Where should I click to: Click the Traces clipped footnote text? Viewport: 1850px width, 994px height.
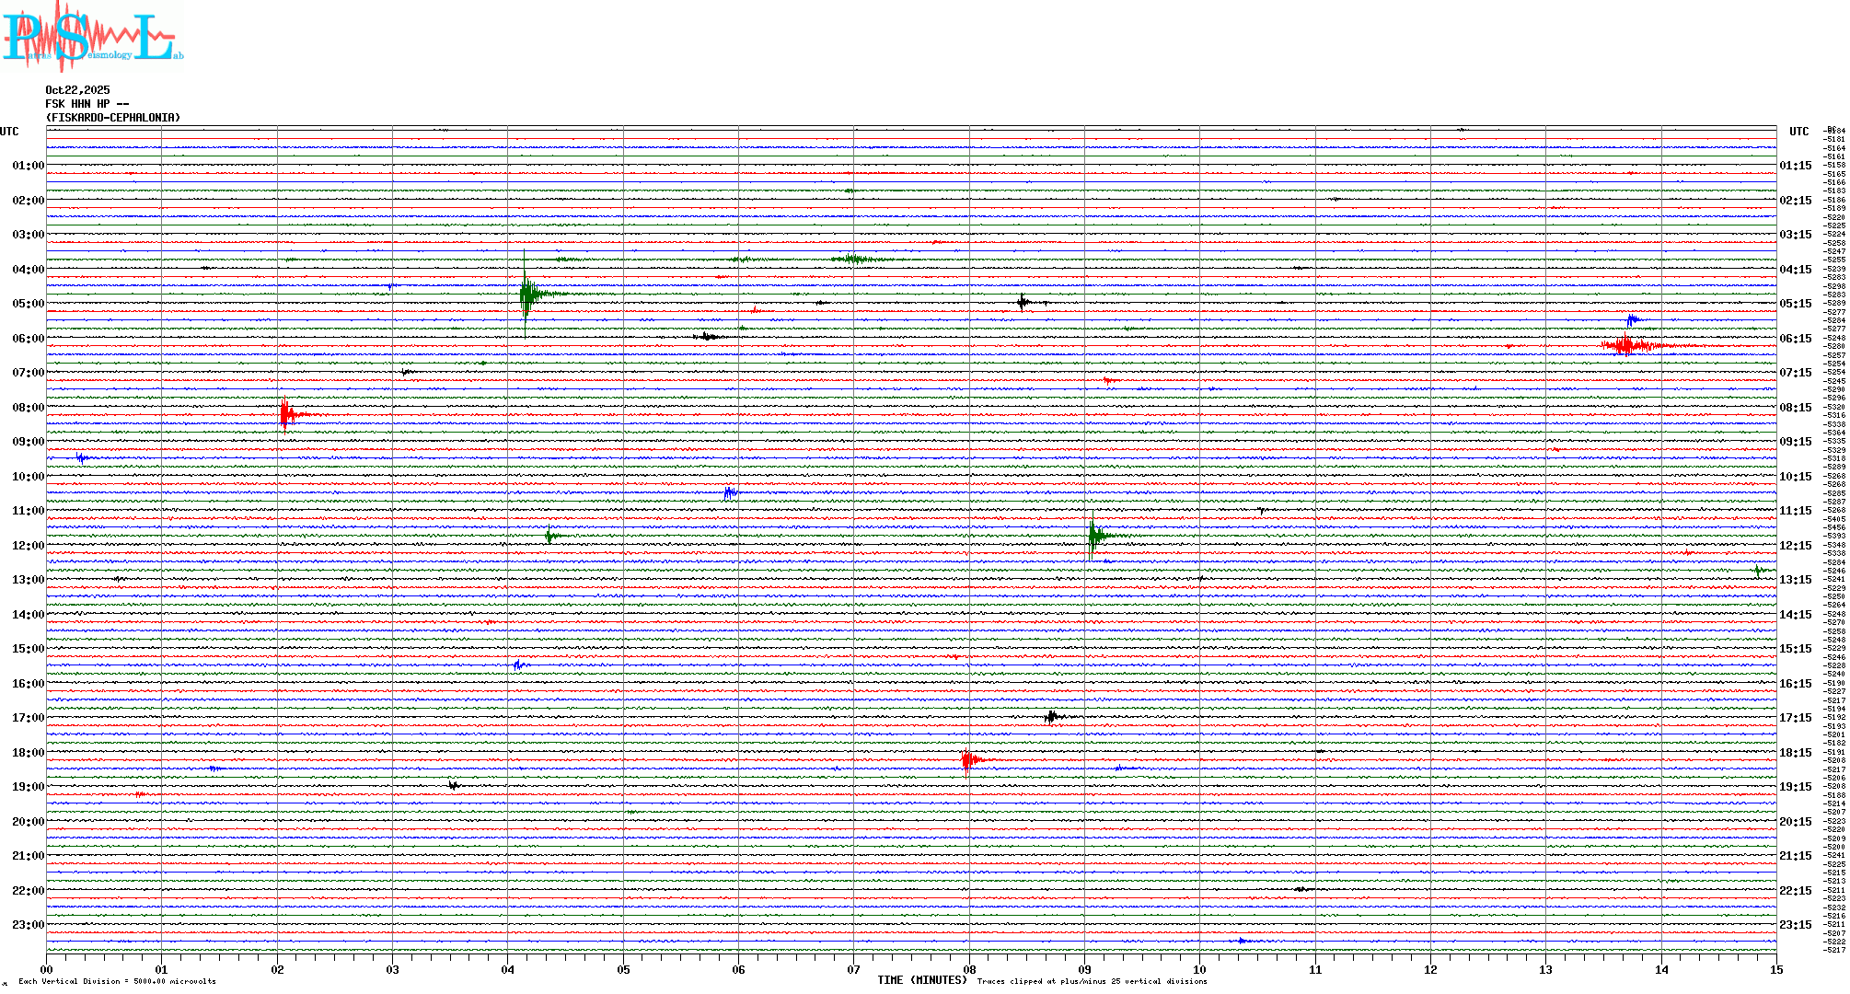[1092, 981]
